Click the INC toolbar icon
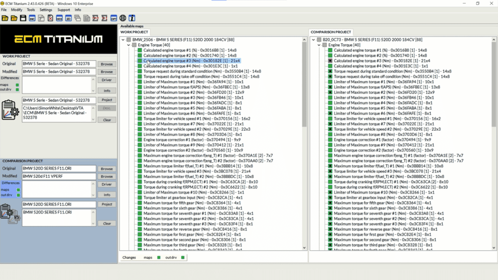The image size is (498, 280). click(x=32, y=18)
